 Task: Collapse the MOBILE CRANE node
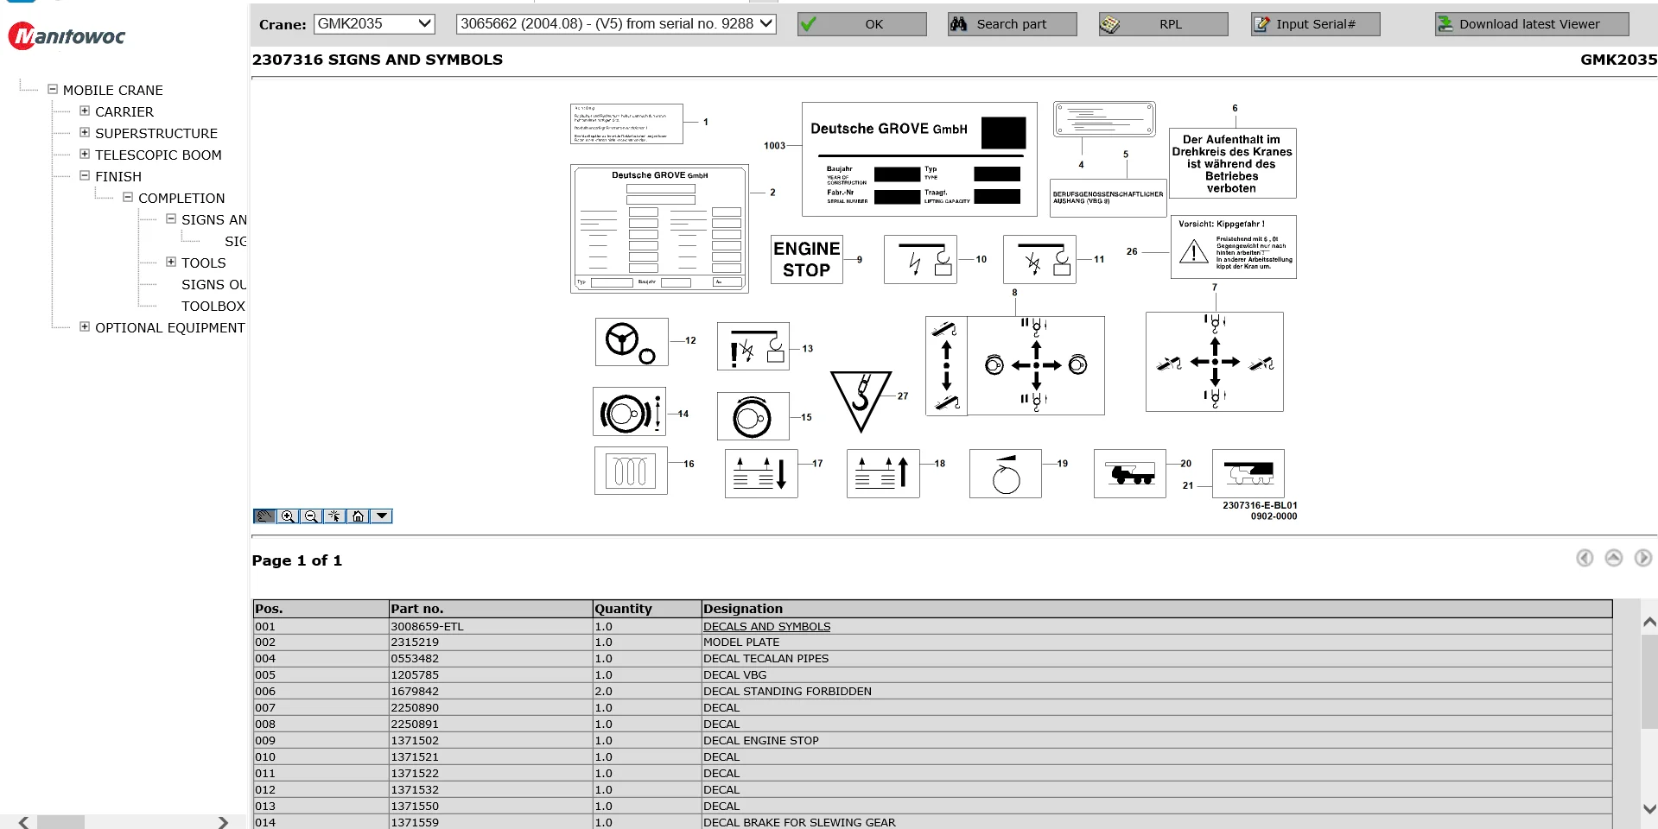[53, 89]
